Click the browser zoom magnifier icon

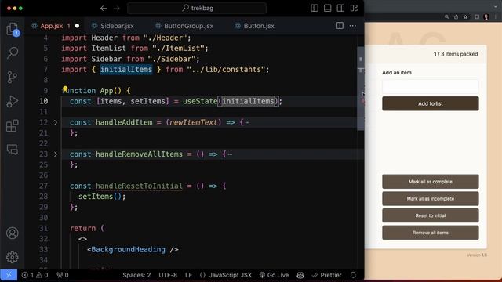446,17
